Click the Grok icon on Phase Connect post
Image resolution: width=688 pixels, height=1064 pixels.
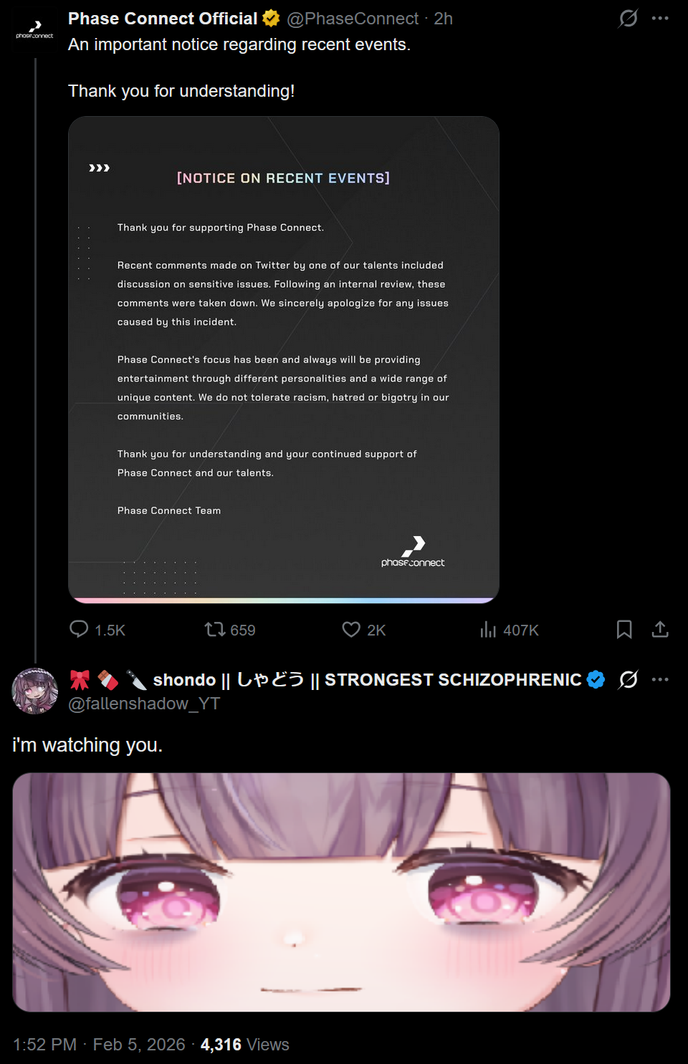tap(629, 18)
